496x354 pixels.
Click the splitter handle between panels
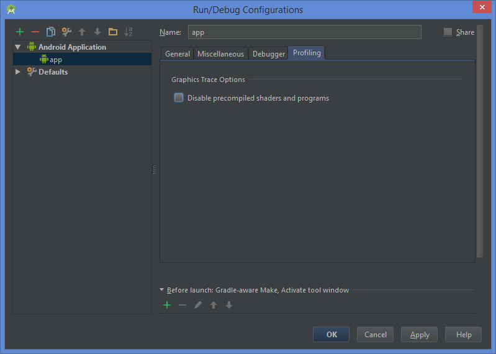[x=155, y=170]
